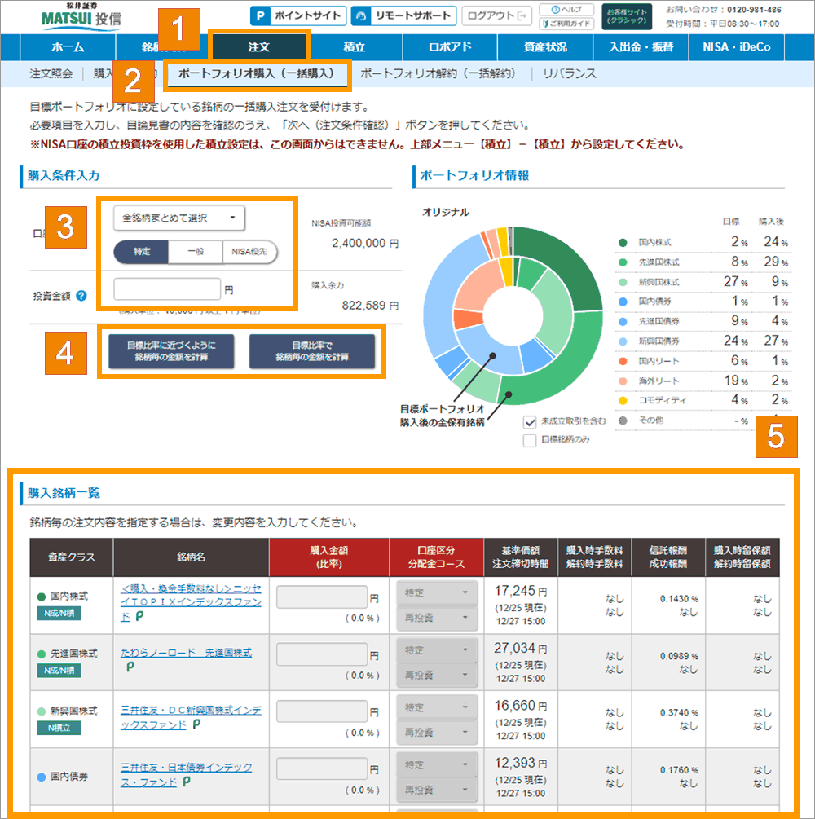Viewport: 815px width, 819px height.
Task: Click the ログアウト button
Action: 497,15
